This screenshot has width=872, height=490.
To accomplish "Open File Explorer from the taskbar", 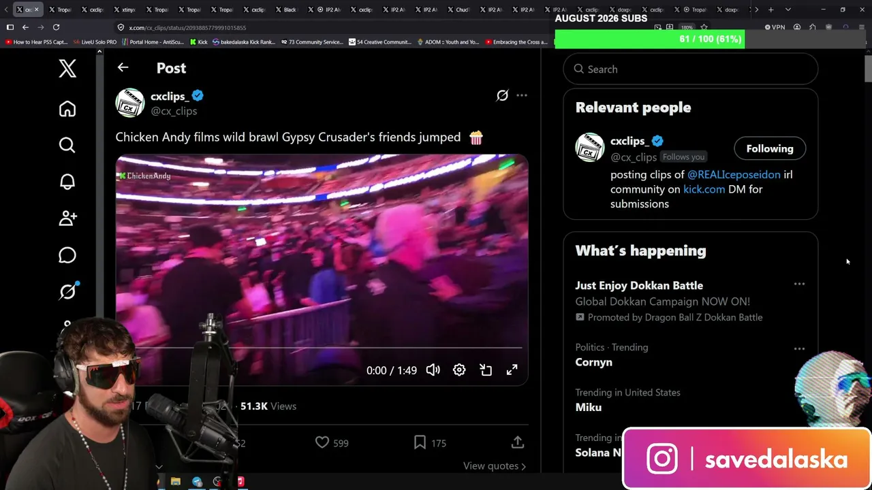I will pyautogui.click(x=176, y=482).
